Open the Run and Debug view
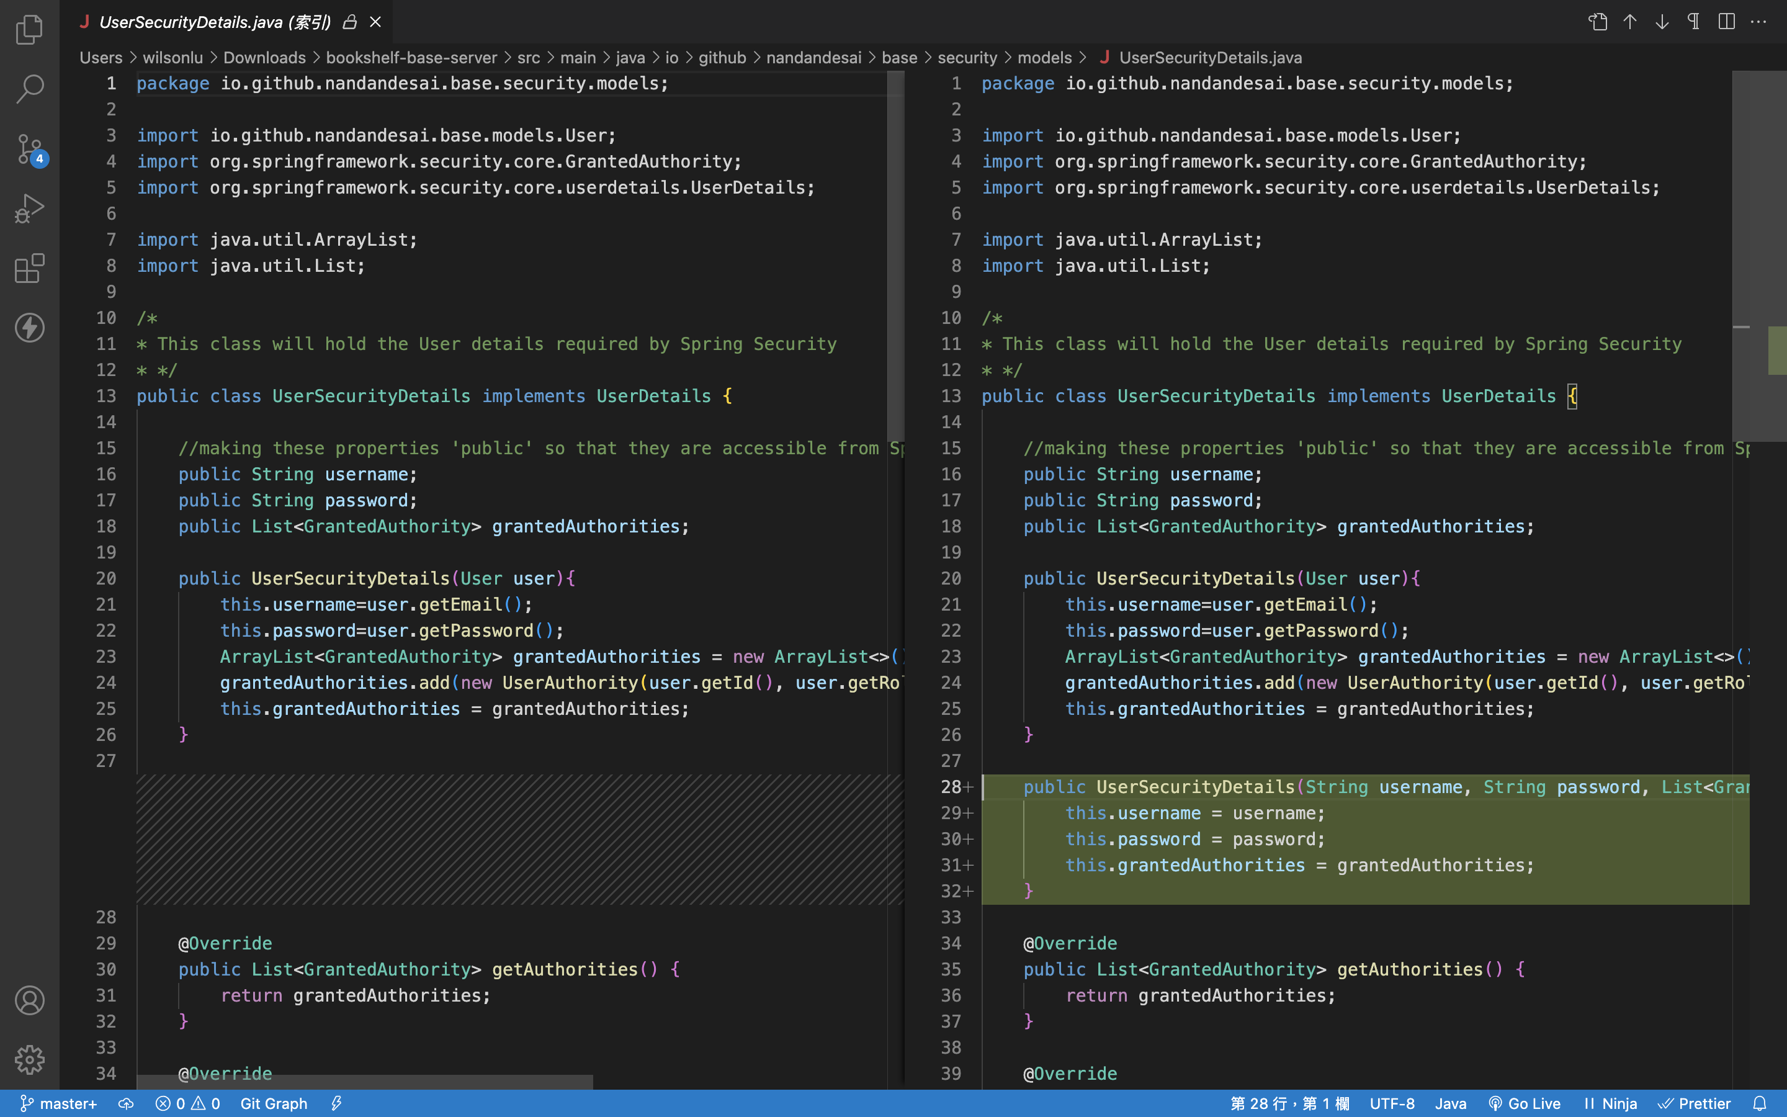The image size is (1787, 1117). pos(30,209)
